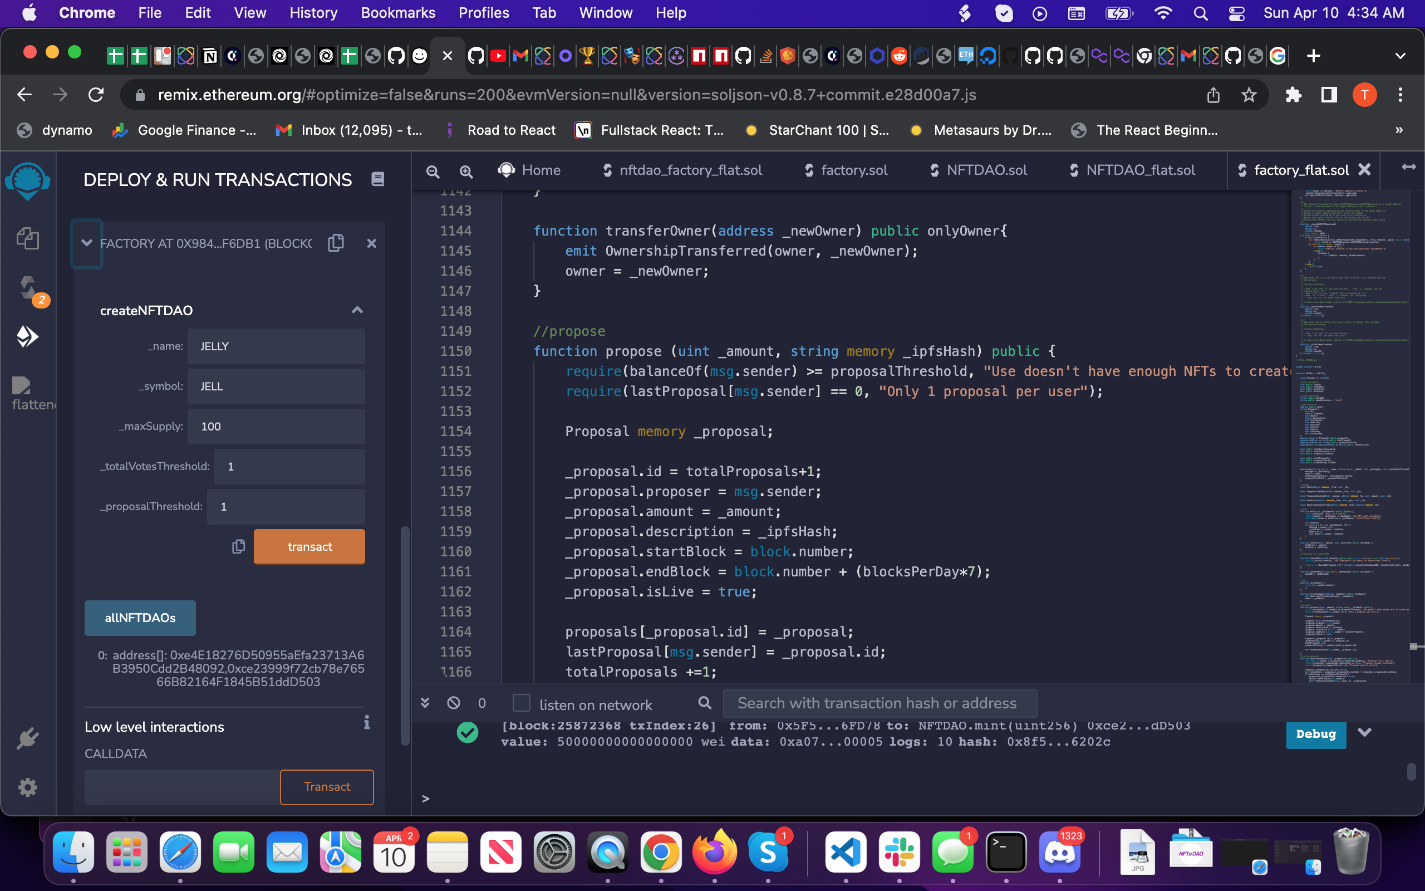Click CALLDATA input field
Image resolution: width=1425 pixels, height=891 pixels.
coord(182,787)
